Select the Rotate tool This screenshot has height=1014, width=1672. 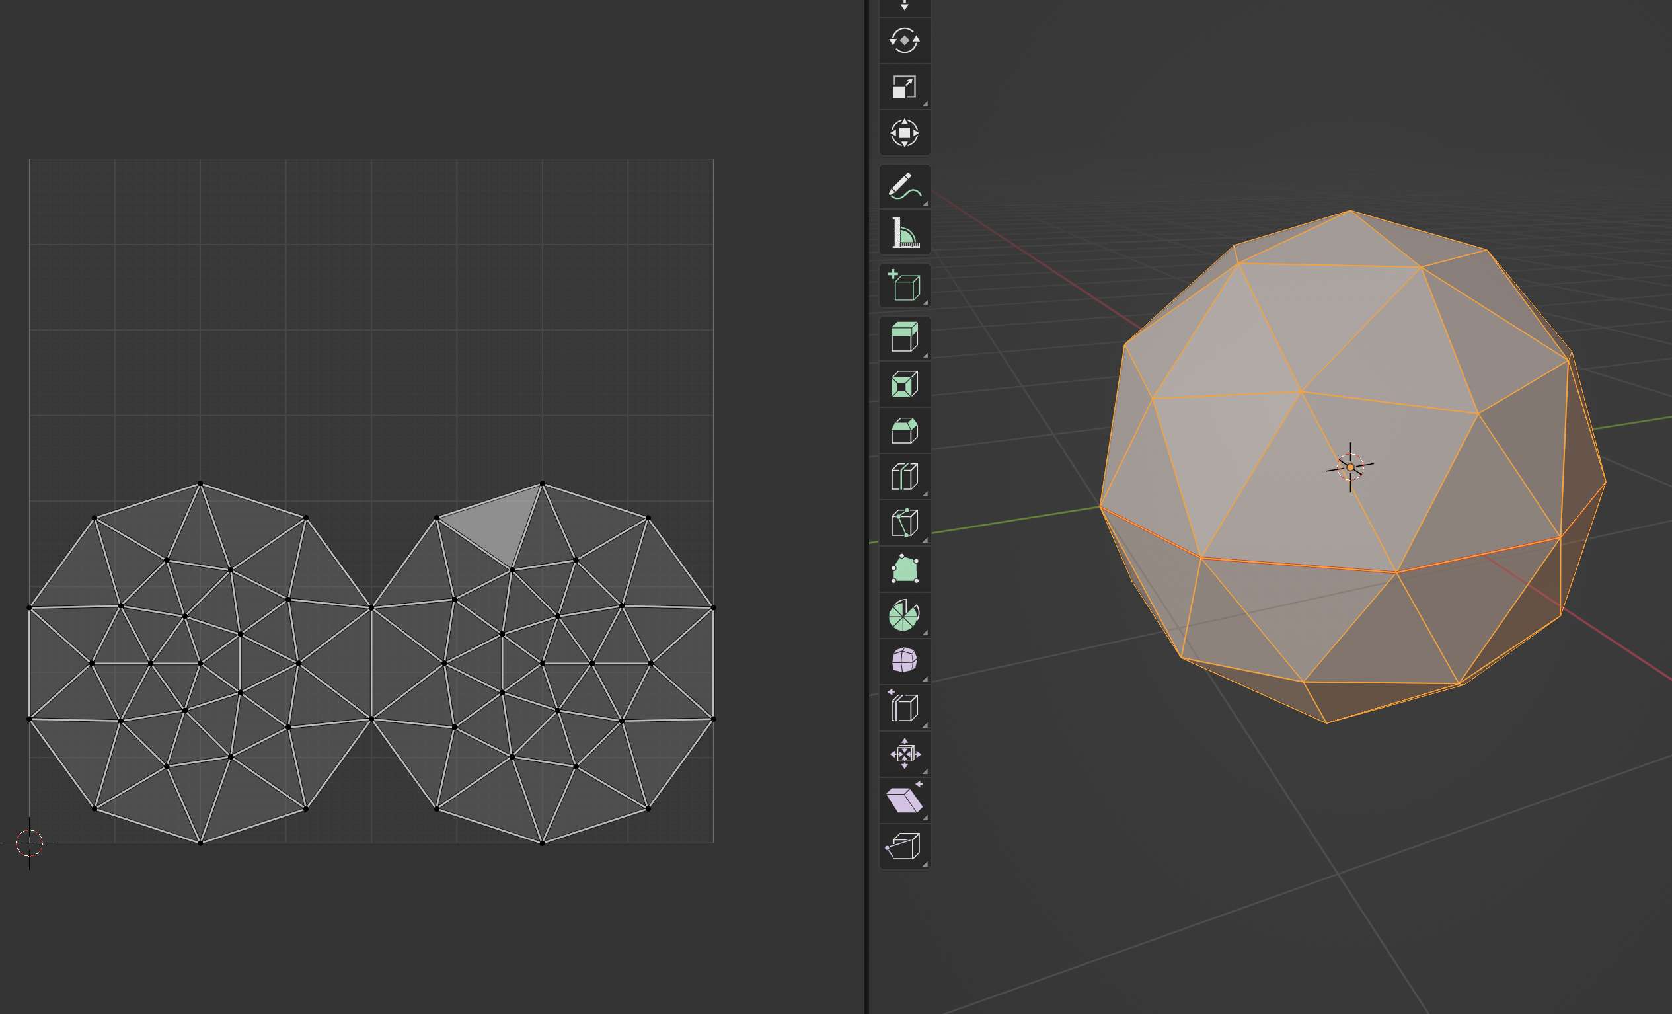(x=904, y=41)
